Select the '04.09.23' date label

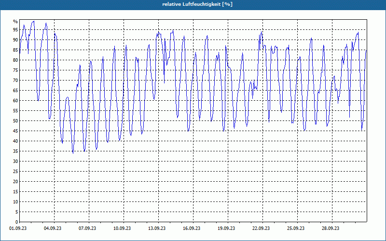pyautogui.click(x=53, y=228)
